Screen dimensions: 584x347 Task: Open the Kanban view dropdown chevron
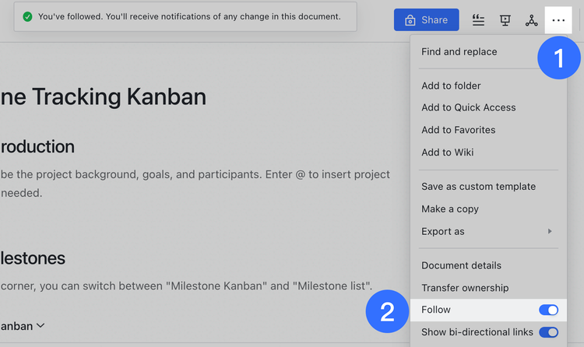click(x=40, y=326)
